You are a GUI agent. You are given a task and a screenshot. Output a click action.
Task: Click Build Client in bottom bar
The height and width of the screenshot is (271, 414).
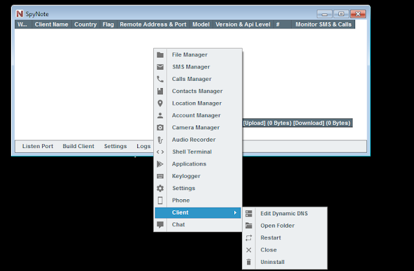point(78,146)
